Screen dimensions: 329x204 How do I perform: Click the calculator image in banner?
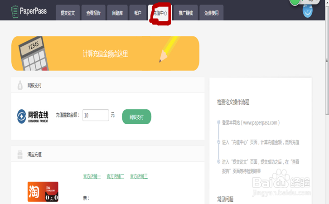34,54
